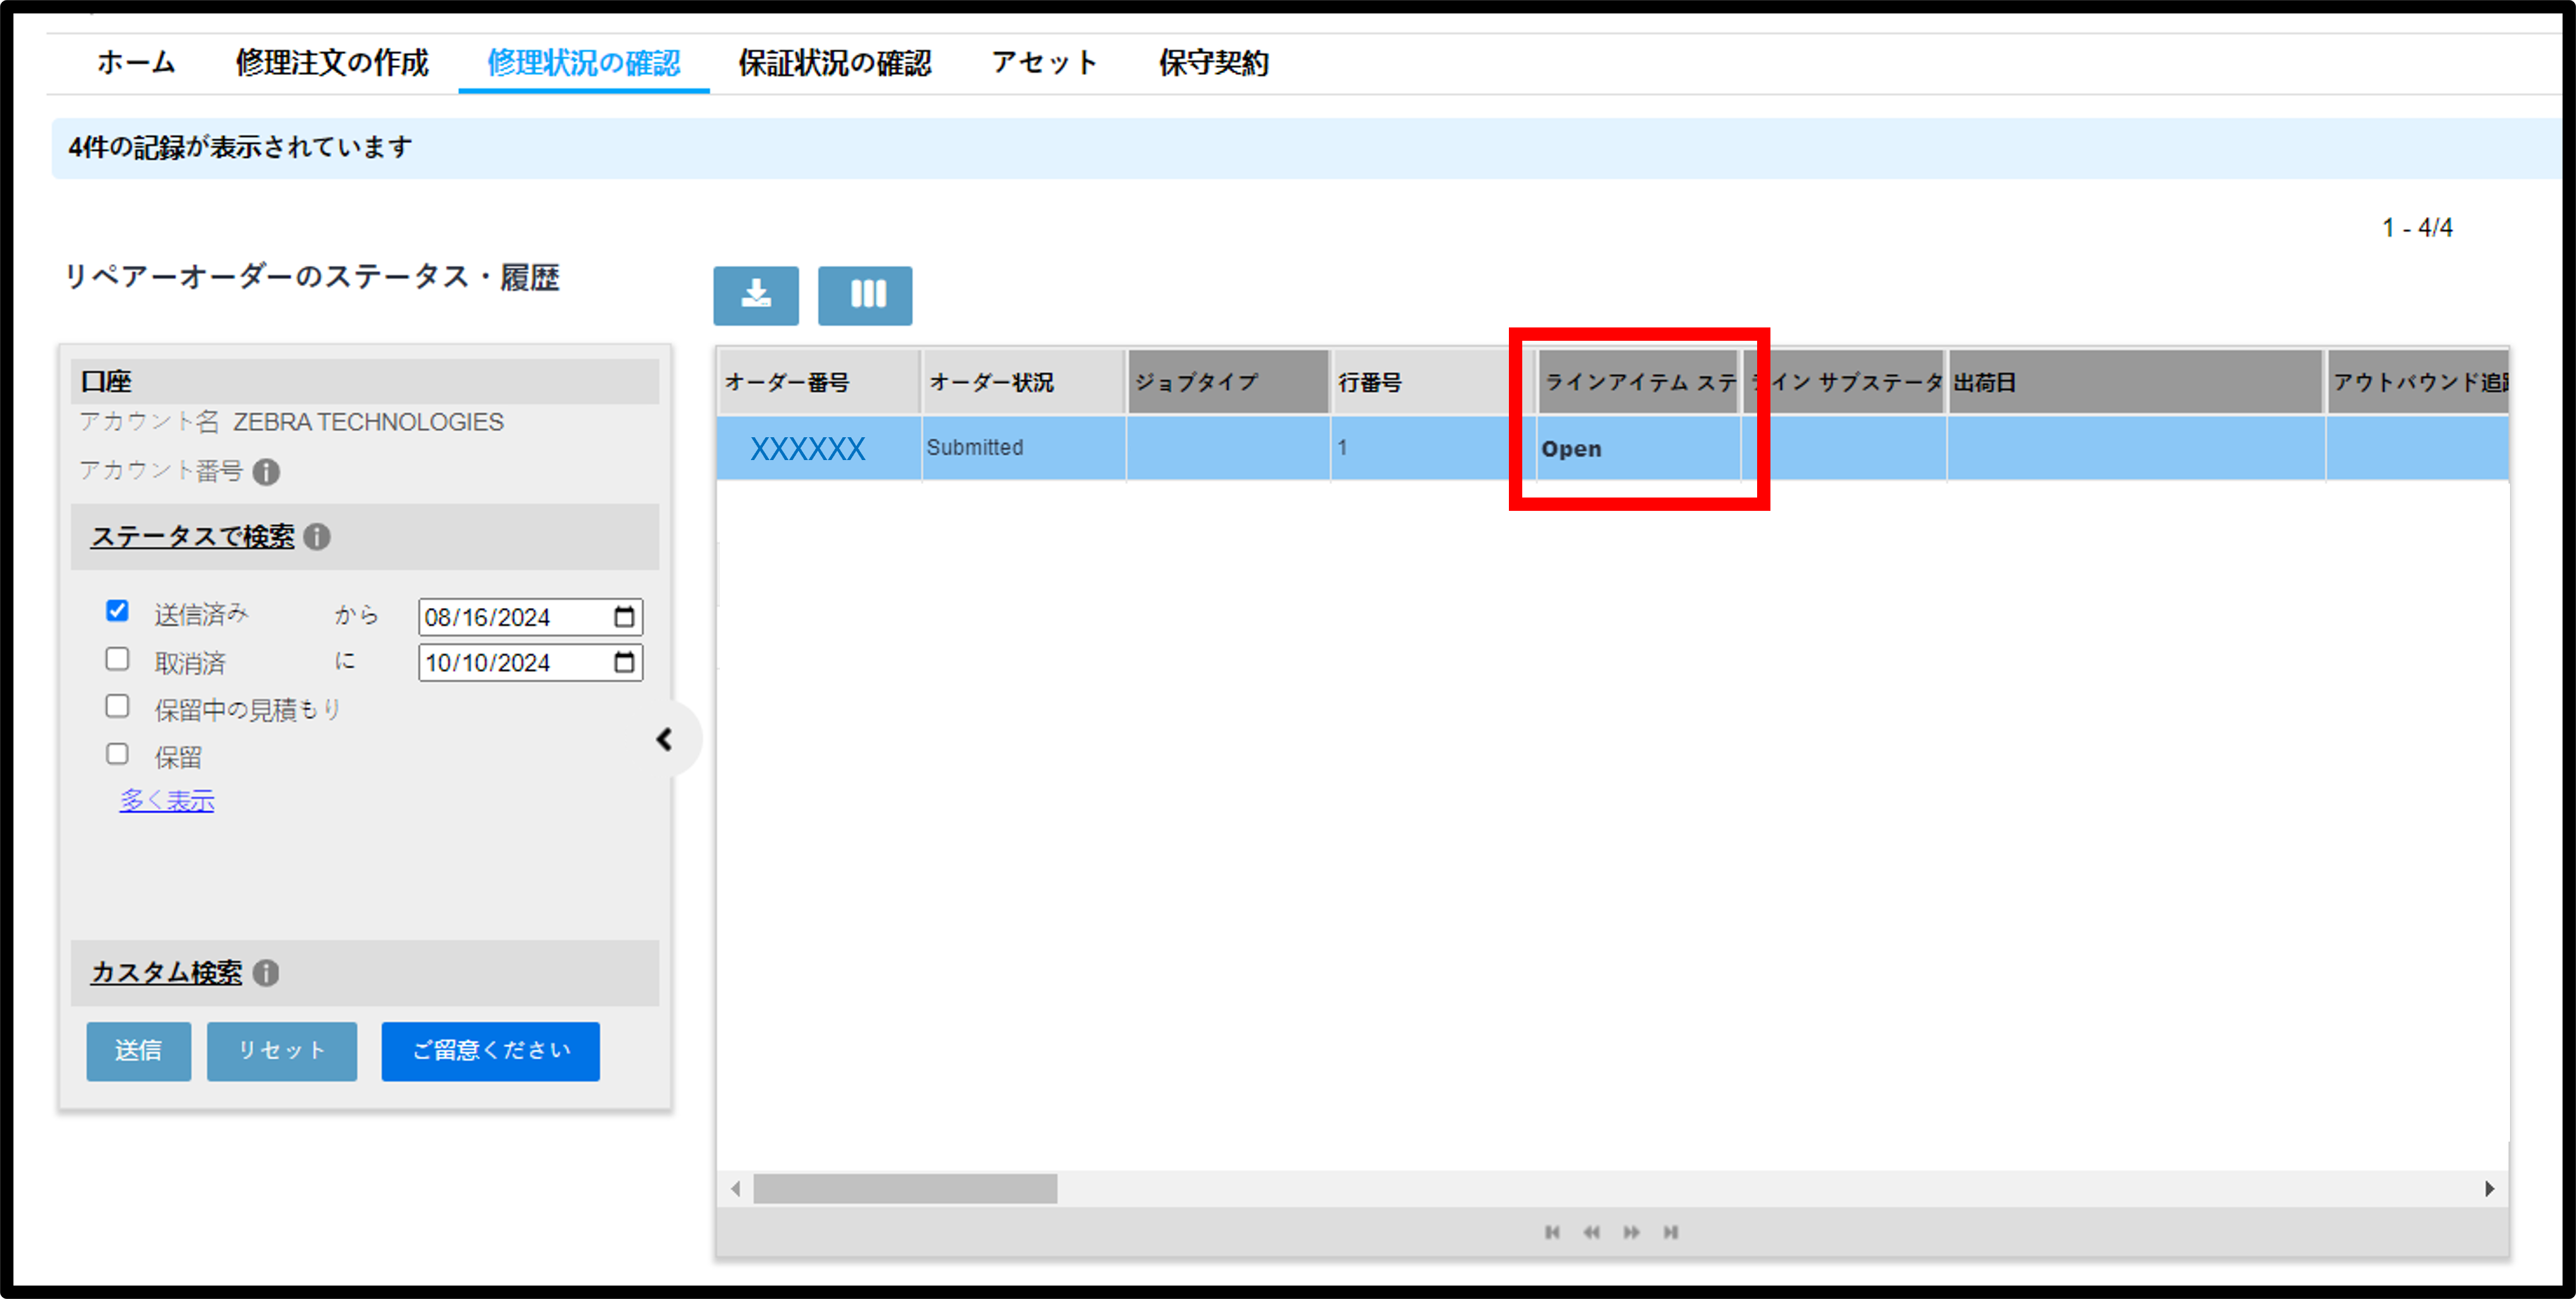Click the リセット button
Image resolution: width=2576 pixels, height=1299 pixels.
coord(282,1051)
